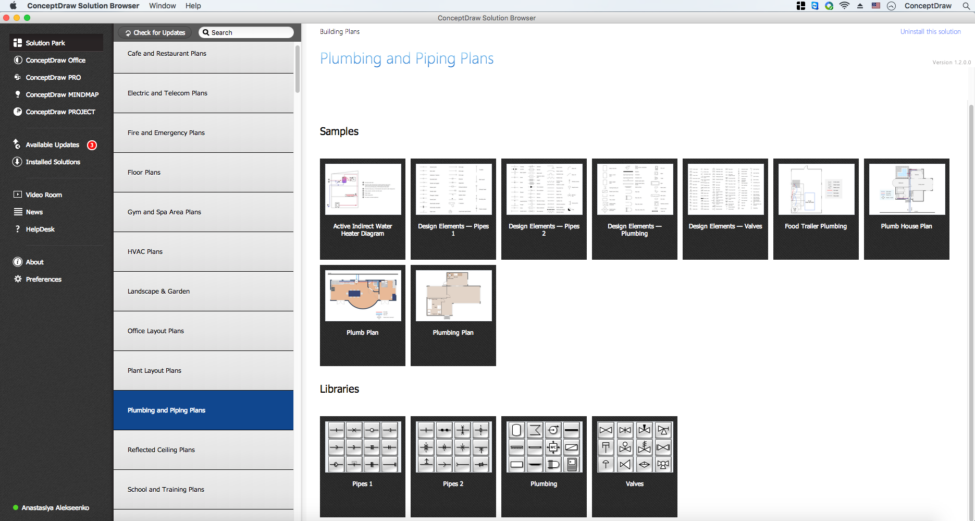Click the HelpDesk question mark icon

(x=18, y=229)
